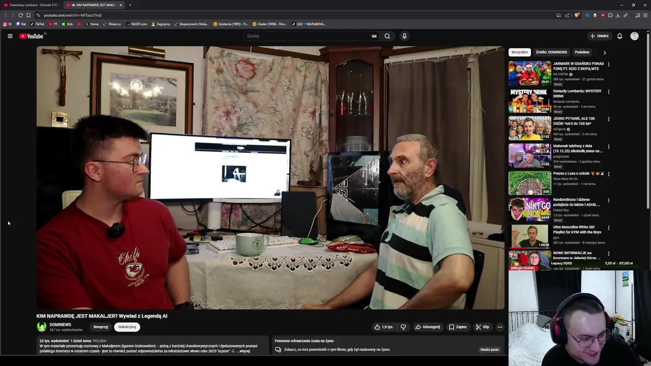Go back in browser history
Screen dimensions: 651x366
tap(6, 15)
